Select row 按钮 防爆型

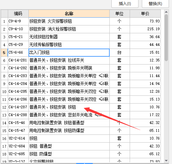click(x=69, y=154)
